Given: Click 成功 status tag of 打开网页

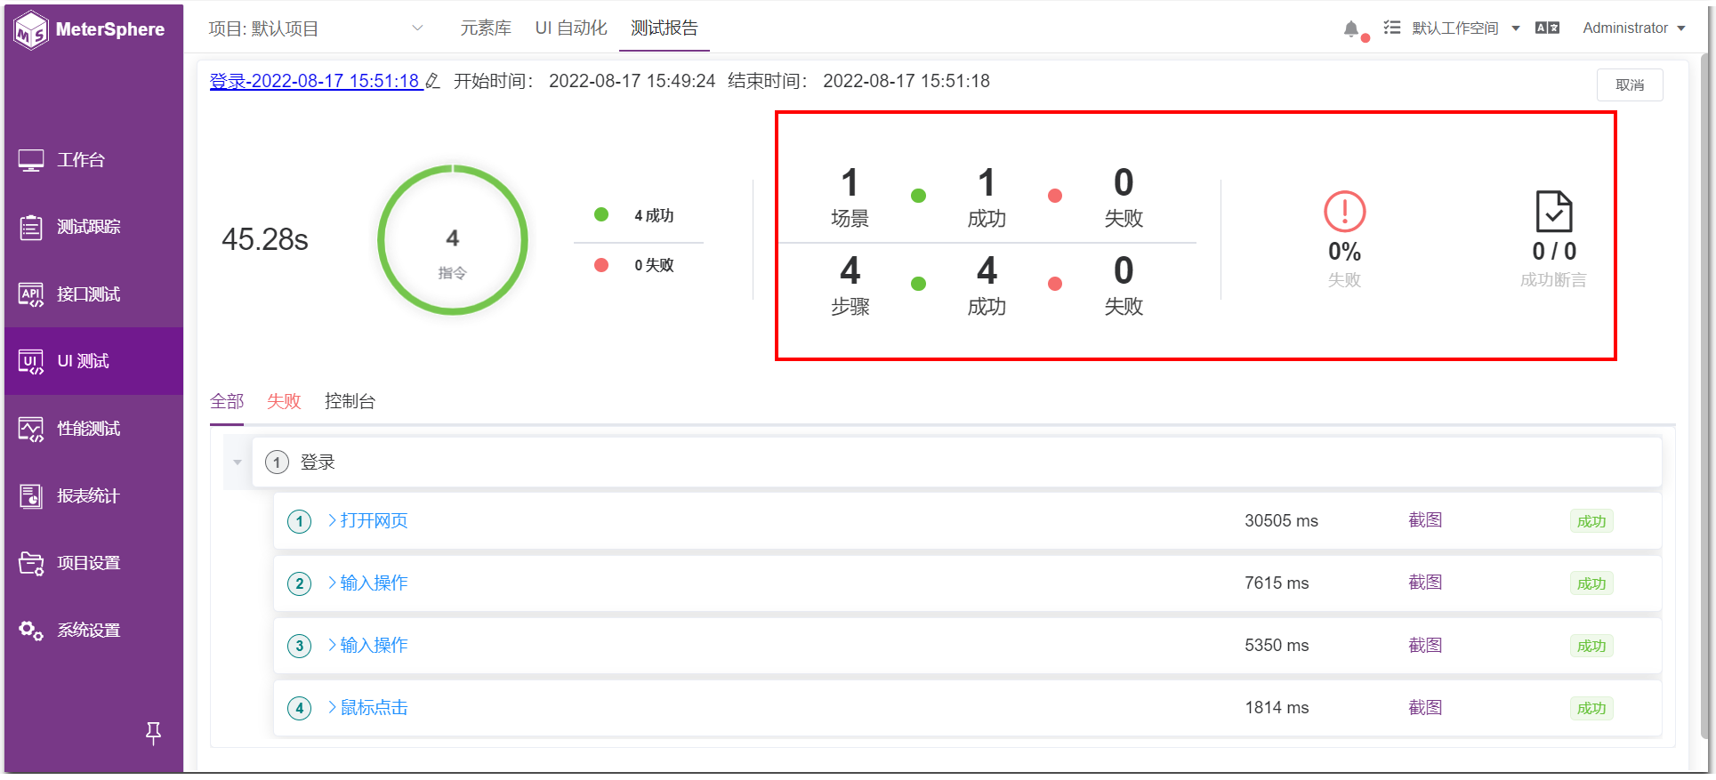Looking at the screenshot, I should 1591,521.
